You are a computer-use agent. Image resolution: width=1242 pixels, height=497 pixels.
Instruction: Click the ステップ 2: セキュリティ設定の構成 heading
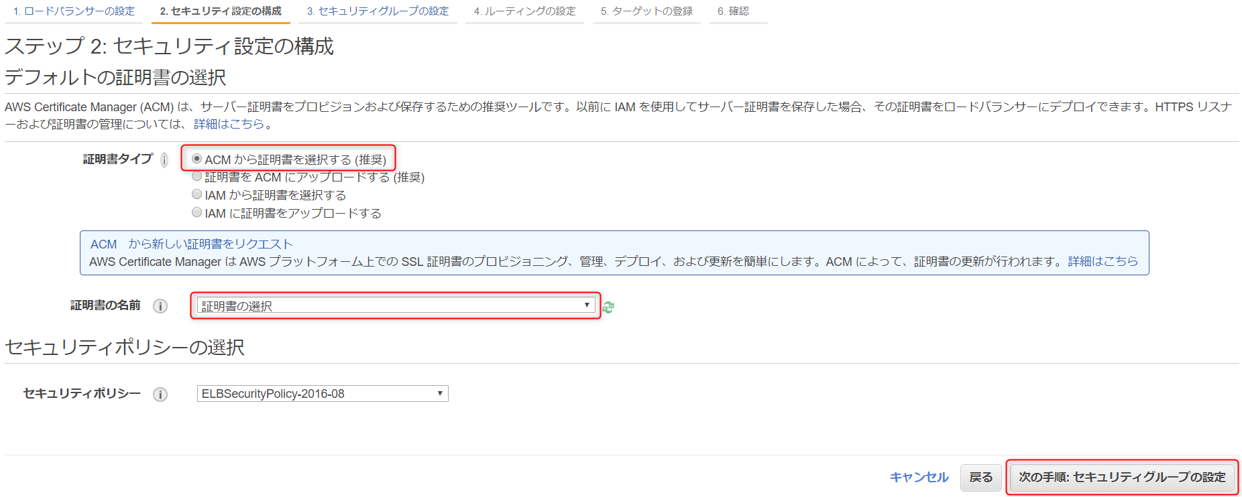(169, 46)
